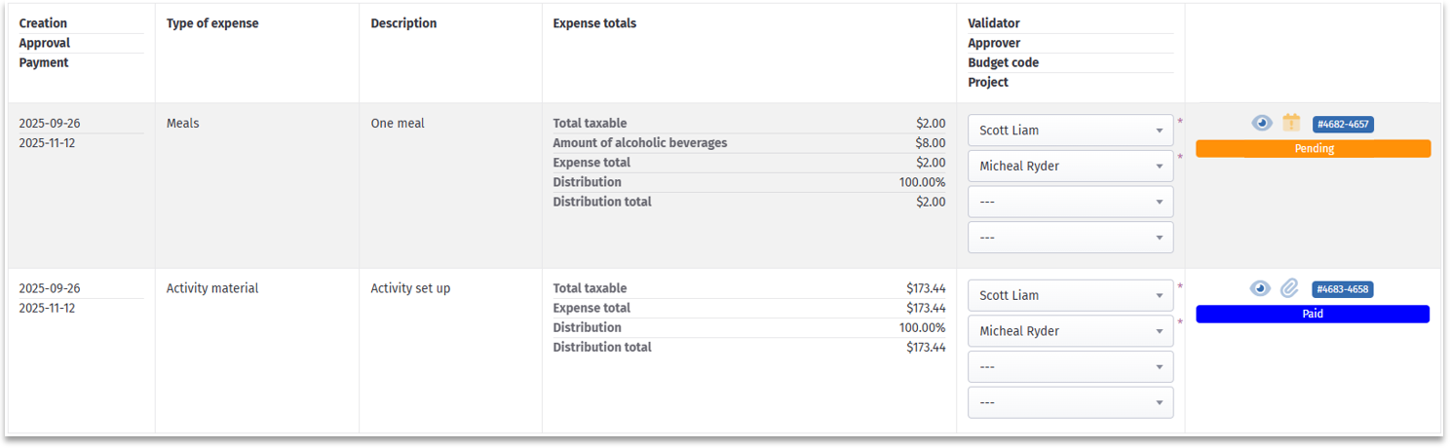
Task: Click the calendar warning icon on Meals expense
Action: 1291,123
